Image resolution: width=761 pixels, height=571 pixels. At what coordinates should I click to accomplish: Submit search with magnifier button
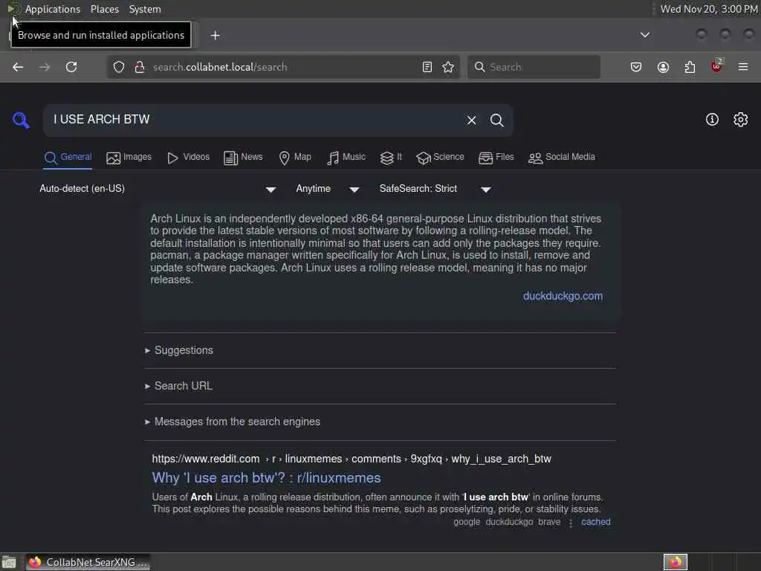click(496, 120)
